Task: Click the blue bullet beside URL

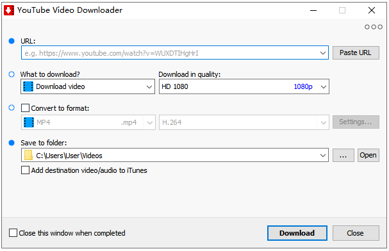Action: point(12,41)
